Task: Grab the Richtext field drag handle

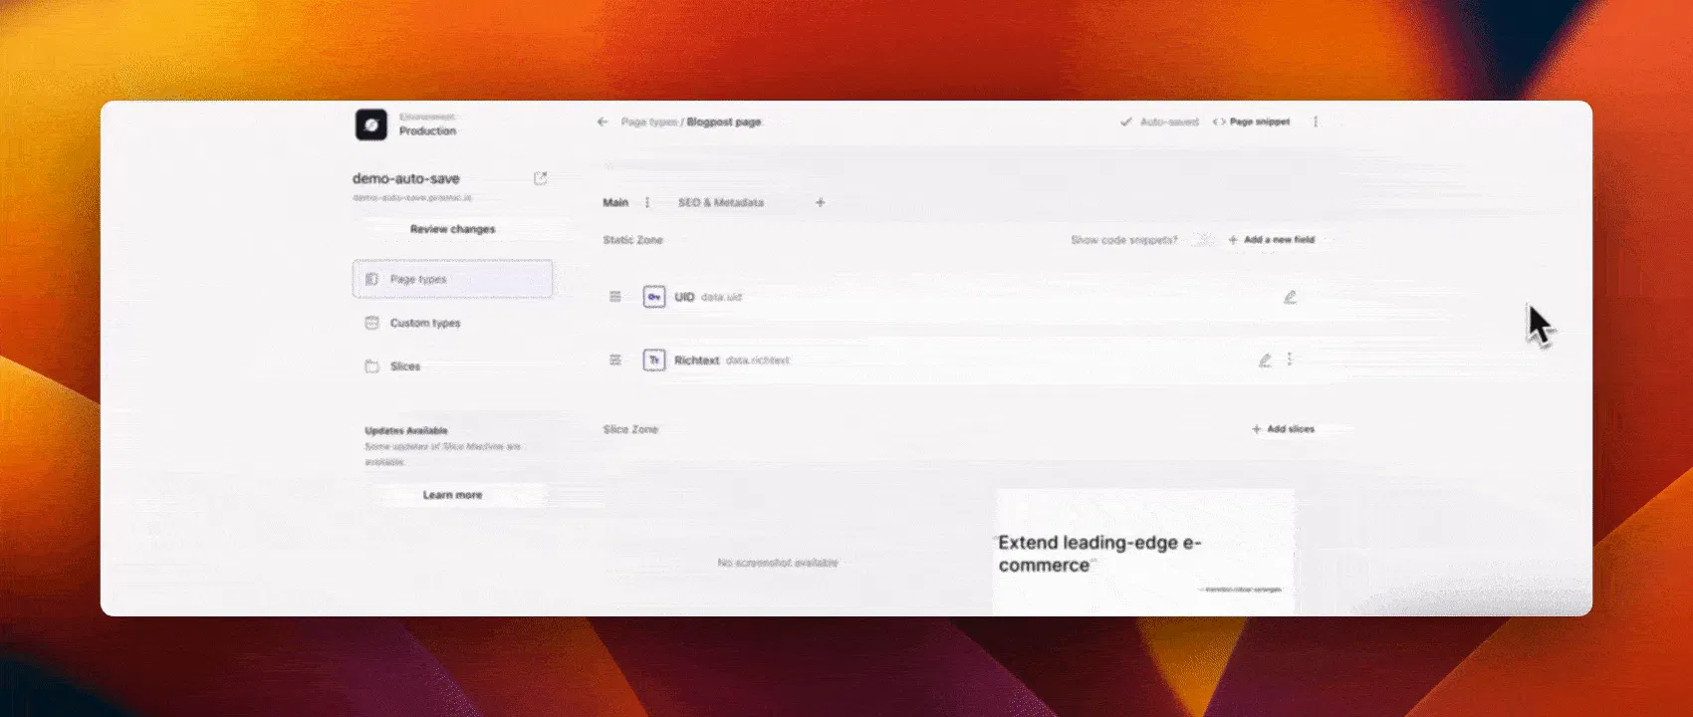Action: click(x=615, y=359)
